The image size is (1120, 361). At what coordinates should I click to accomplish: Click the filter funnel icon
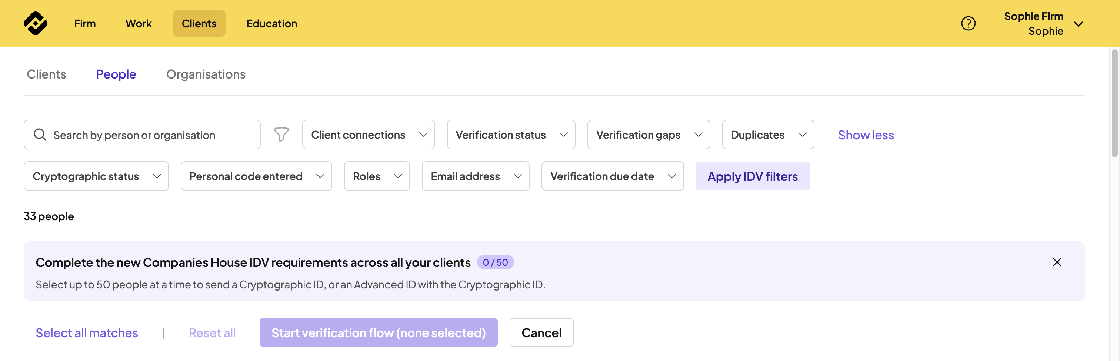click(281, 135)
